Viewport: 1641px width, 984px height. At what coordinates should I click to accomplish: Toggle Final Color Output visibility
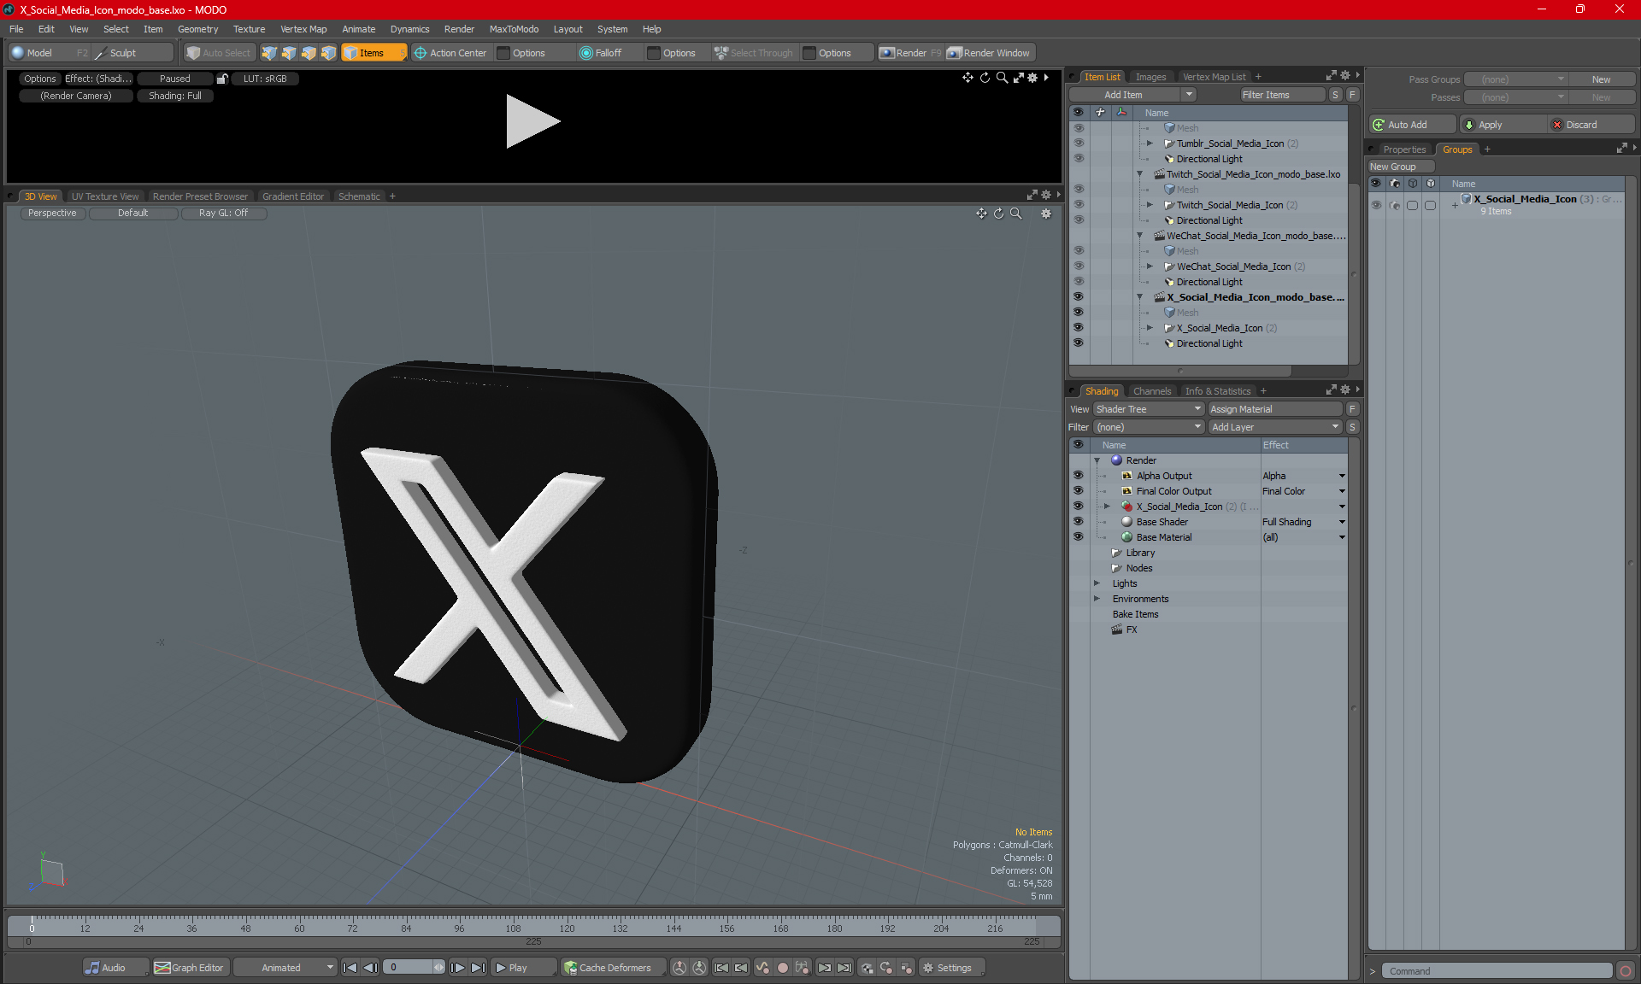pos(1078,491)
